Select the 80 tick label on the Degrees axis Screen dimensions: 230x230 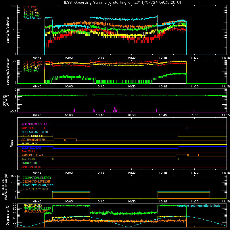point(15,208)
